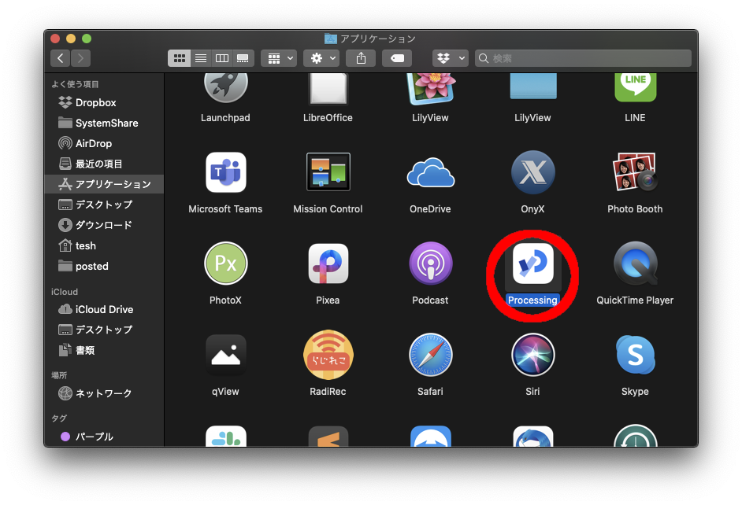
Task: Open the gear action menu
Action: coord(321,58)
